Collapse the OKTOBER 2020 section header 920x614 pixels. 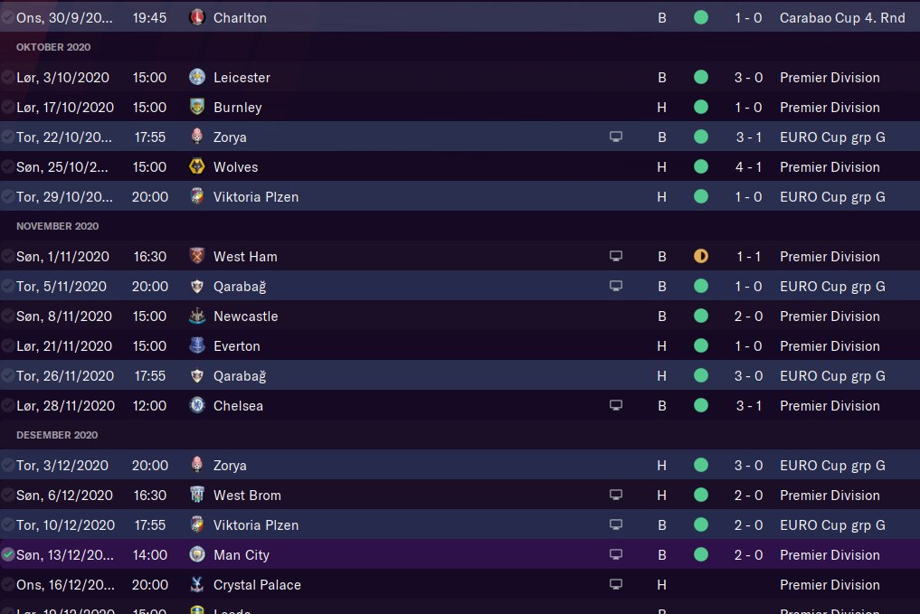pyautogui.click(x=53, y=47)
